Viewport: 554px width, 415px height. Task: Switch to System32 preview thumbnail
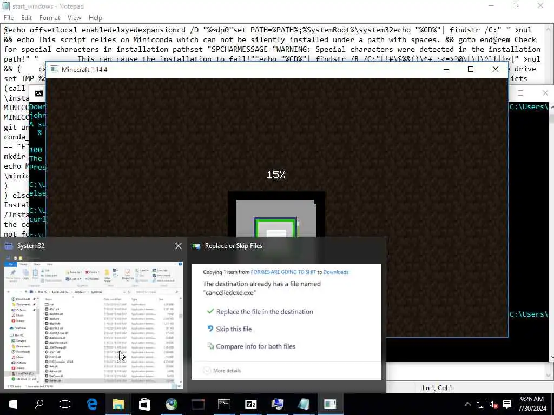pyautogui.click(x=93, y=325)
